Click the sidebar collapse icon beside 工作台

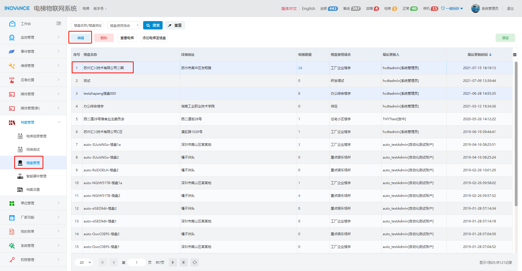[59, 24]
